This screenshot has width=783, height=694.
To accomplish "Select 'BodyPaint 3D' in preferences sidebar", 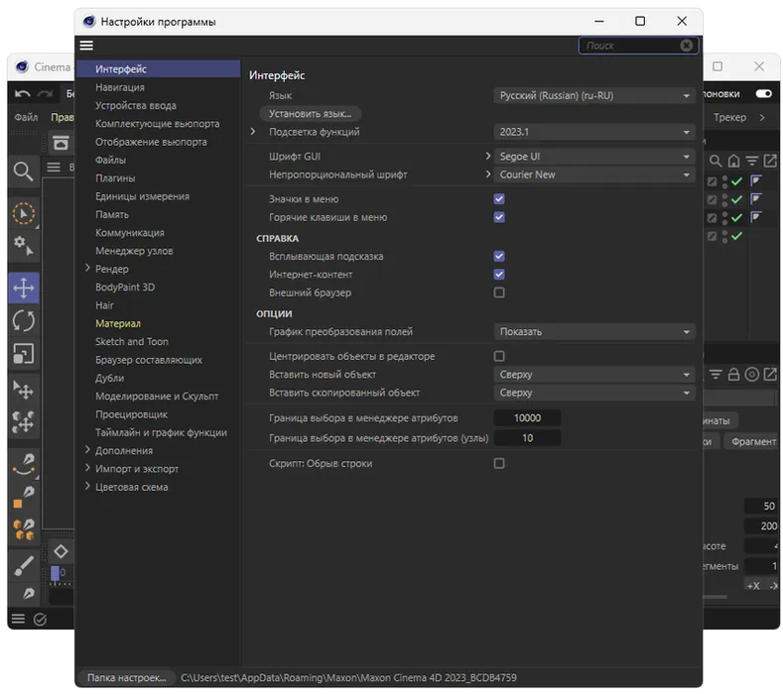I will coord(125,287).
